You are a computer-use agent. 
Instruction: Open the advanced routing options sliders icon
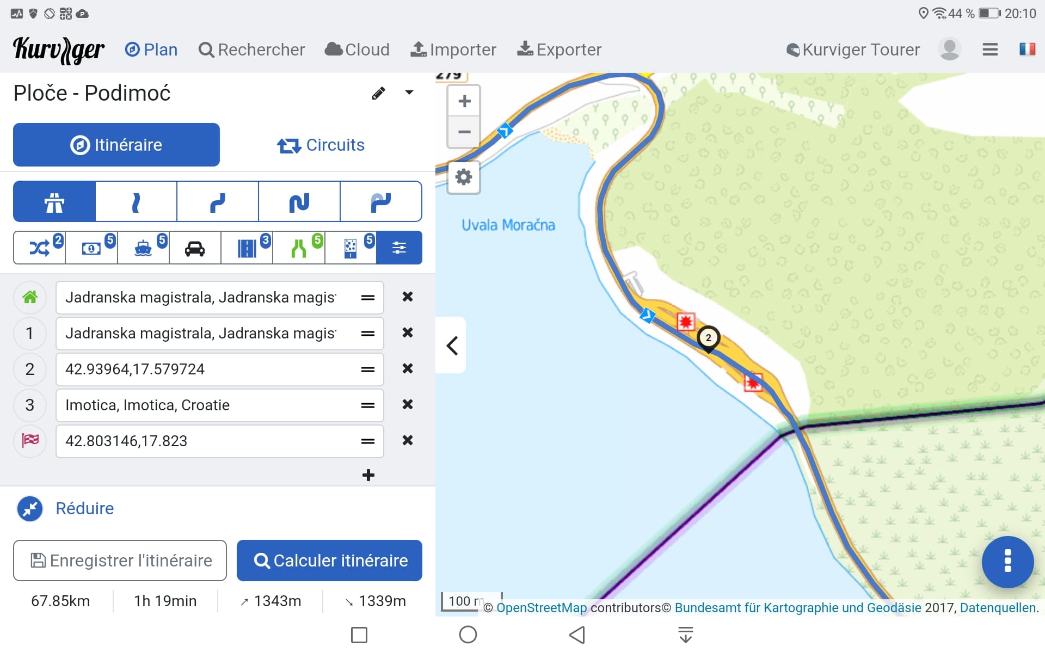tap(399, 248)
